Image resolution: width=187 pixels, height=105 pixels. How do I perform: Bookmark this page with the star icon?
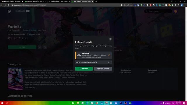point(131,5)
